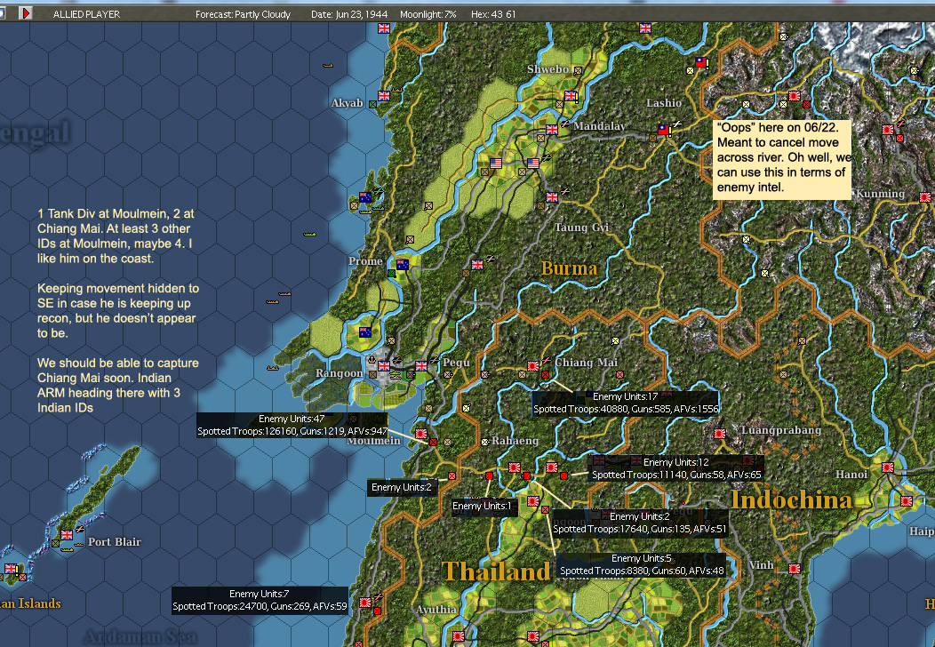Click the Shwebo city label
This screenshot has width=935, height=647.
[x=548, y=69]
